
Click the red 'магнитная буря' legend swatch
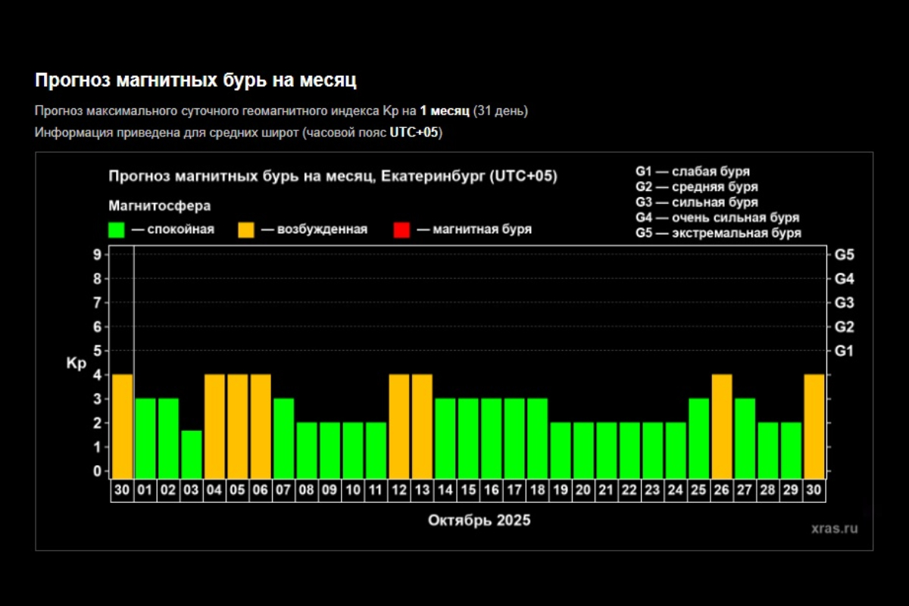[401, 230]
